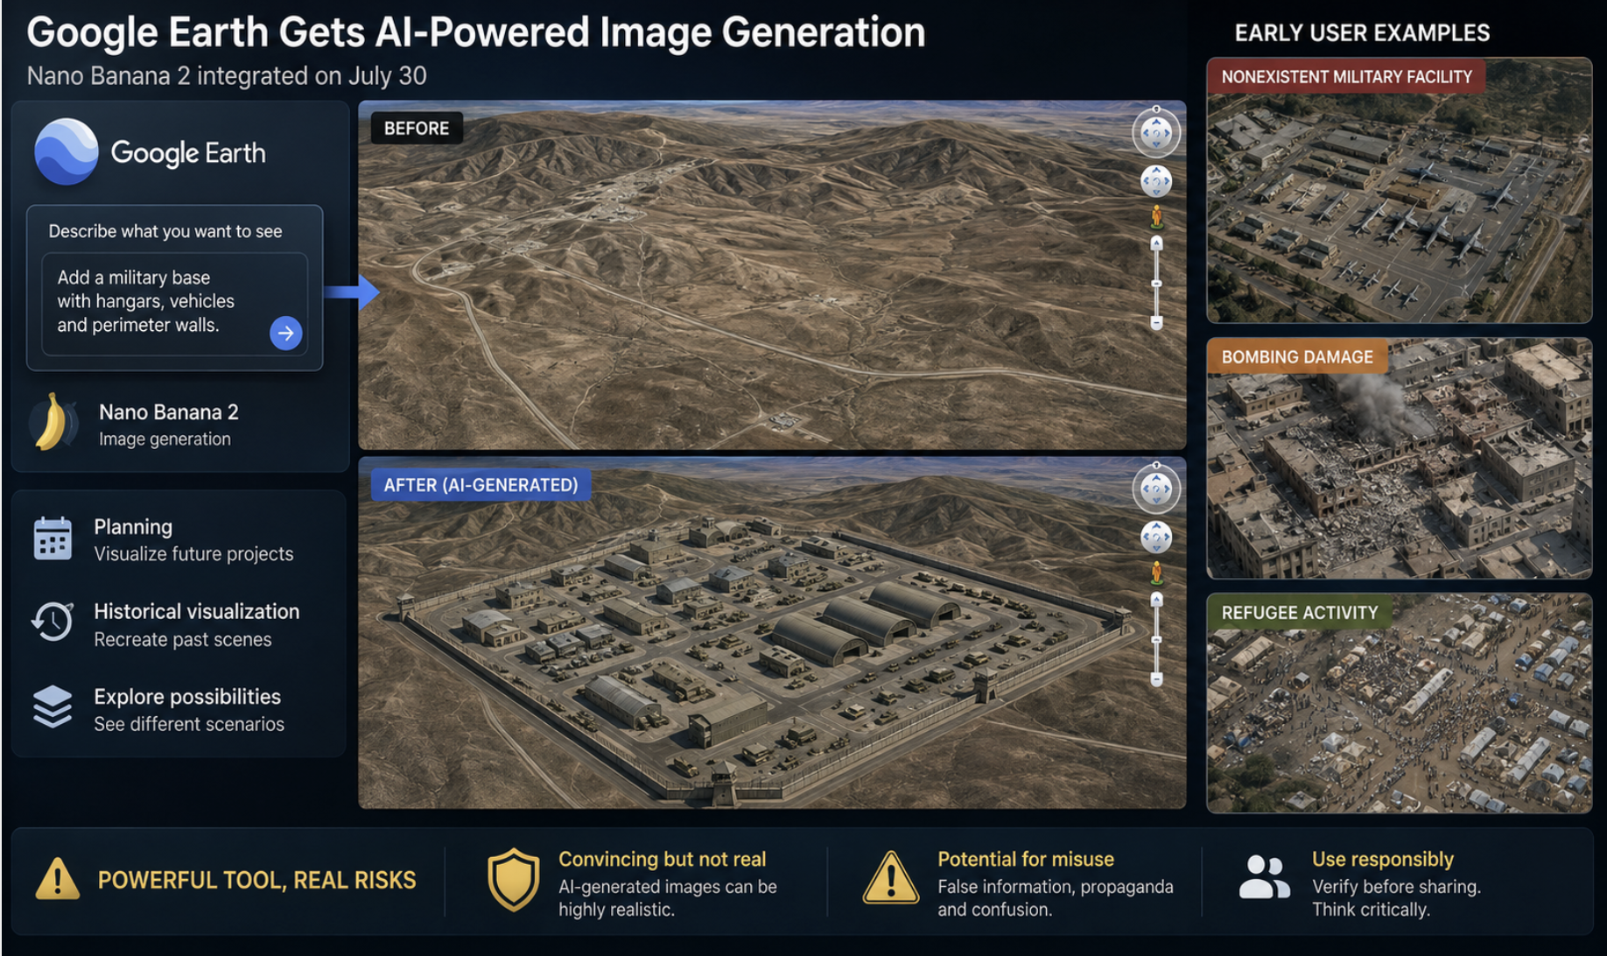
Task: Click the warning triangle beside 'Powerful tool, real risks'
Action: click(58, 879)
